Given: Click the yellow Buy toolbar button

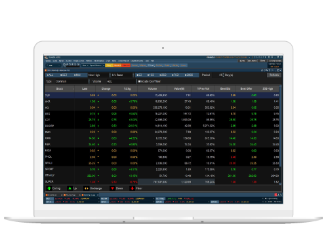Looking at the screenshot, I should [x=109, y=65].
